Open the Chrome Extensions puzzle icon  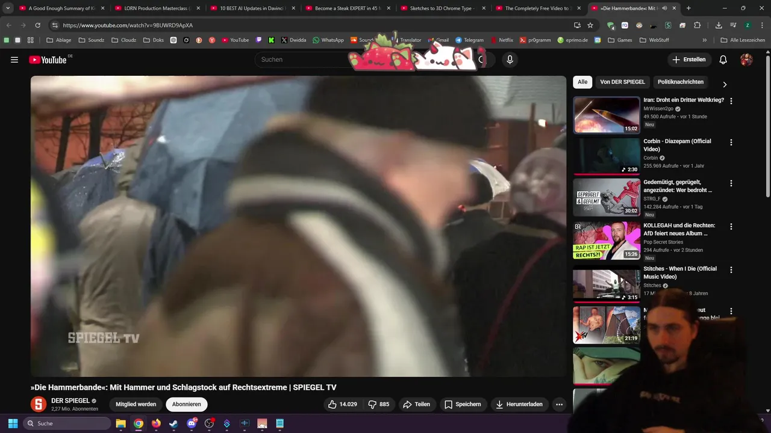[697, 25]
